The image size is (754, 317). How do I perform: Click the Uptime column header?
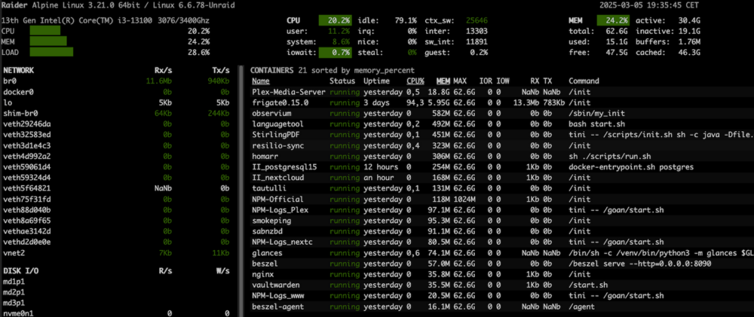pyautogui.click(x=376, y=81)
